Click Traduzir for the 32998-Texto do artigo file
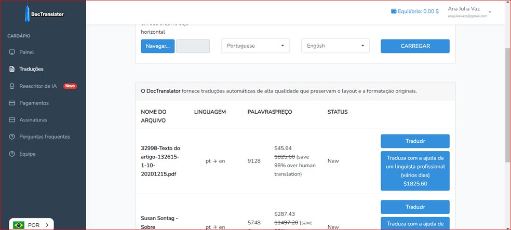 click(x=415, y=141)
